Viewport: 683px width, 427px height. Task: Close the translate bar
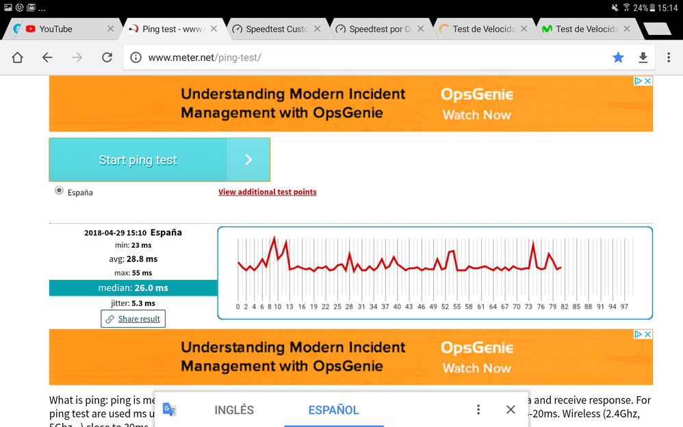(511, 409)
